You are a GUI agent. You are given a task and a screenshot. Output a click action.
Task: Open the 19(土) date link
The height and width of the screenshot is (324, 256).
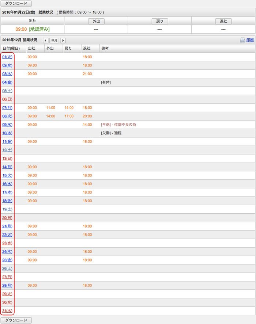(x=7, y=209)
